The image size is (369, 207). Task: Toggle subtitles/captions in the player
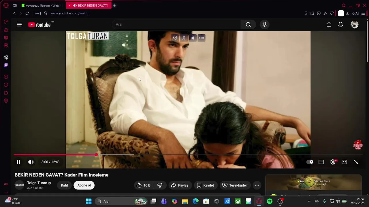coord(321,162)
